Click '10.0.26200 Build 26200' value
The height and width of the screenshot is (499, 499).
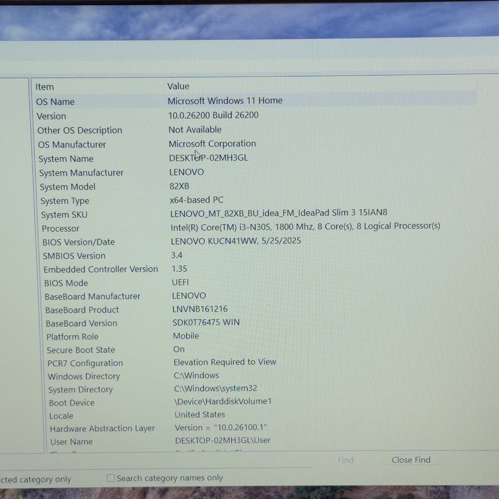click(x=213, y=115)
